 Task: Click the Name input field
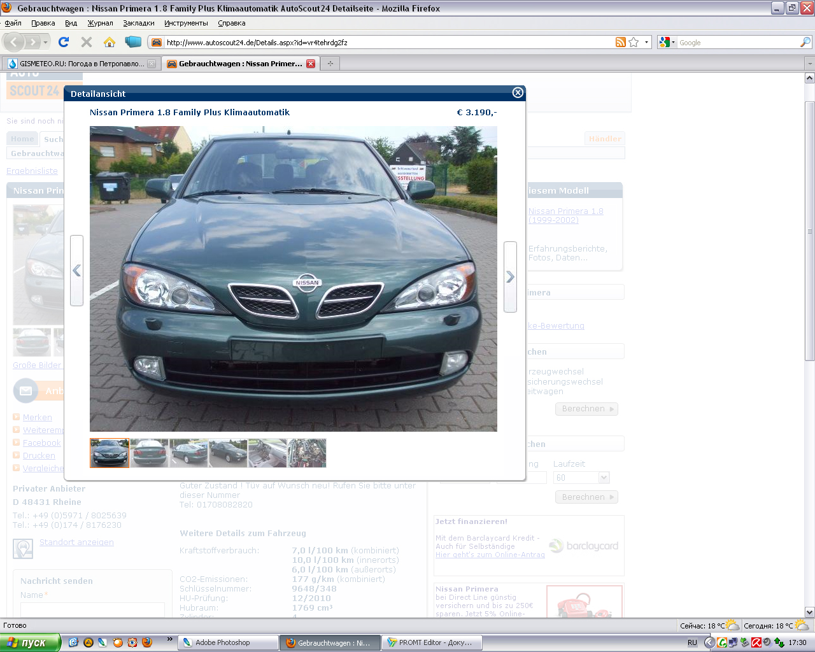click(x=92, y=609)
